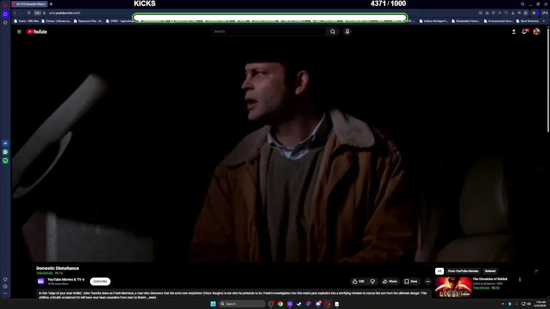Open WhatsApp in the Opera sidebar
This screenshot has width=550, height=309.
pos(5,152)
